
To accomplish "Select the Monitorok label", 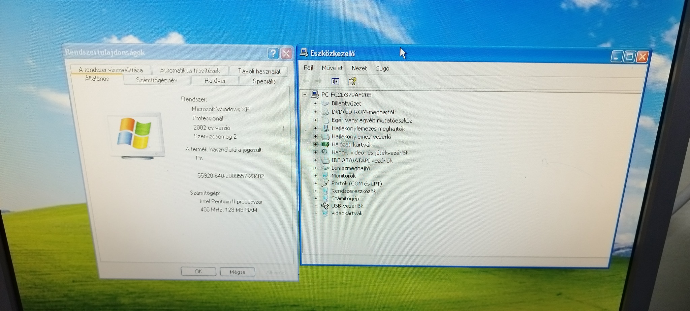I will pyautogui.click(x=344, y=176).
